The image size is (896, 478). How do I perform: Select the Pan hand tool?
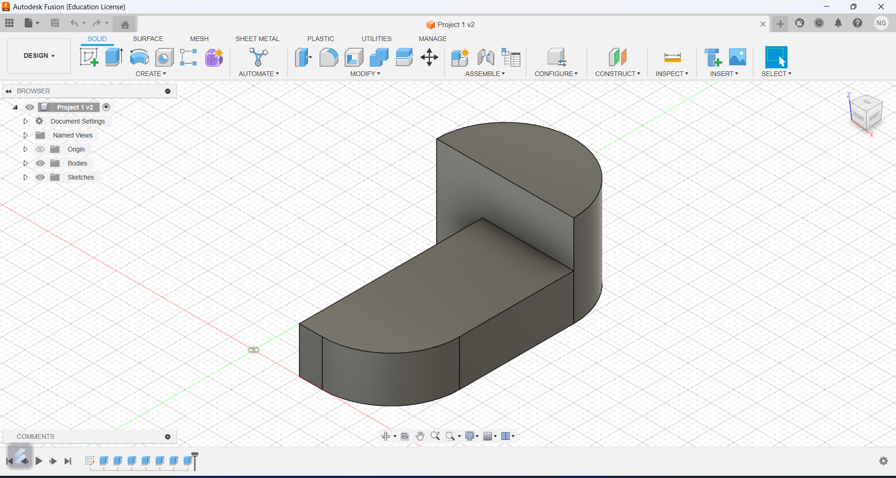(x=420, y=436)
